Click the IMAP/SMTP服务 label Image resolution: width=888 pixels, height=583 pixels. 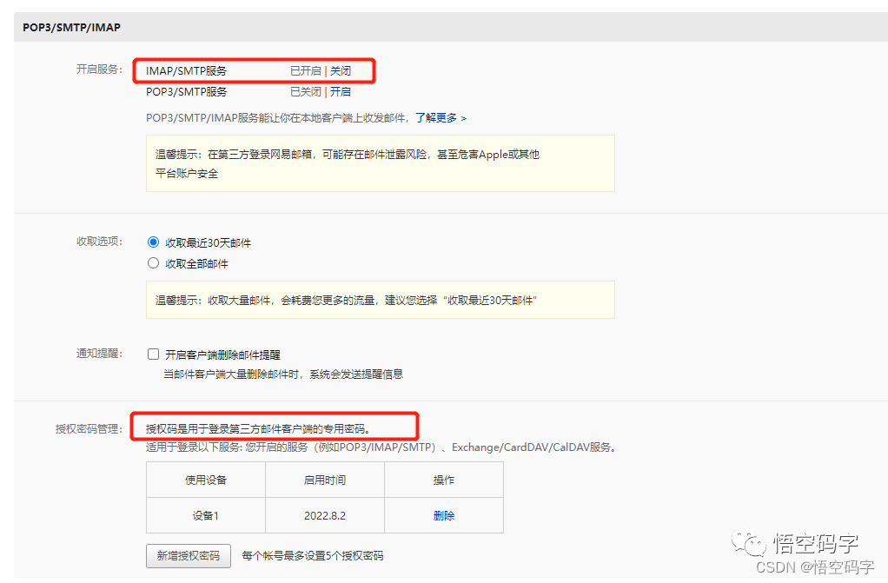[x=186, y=71]
